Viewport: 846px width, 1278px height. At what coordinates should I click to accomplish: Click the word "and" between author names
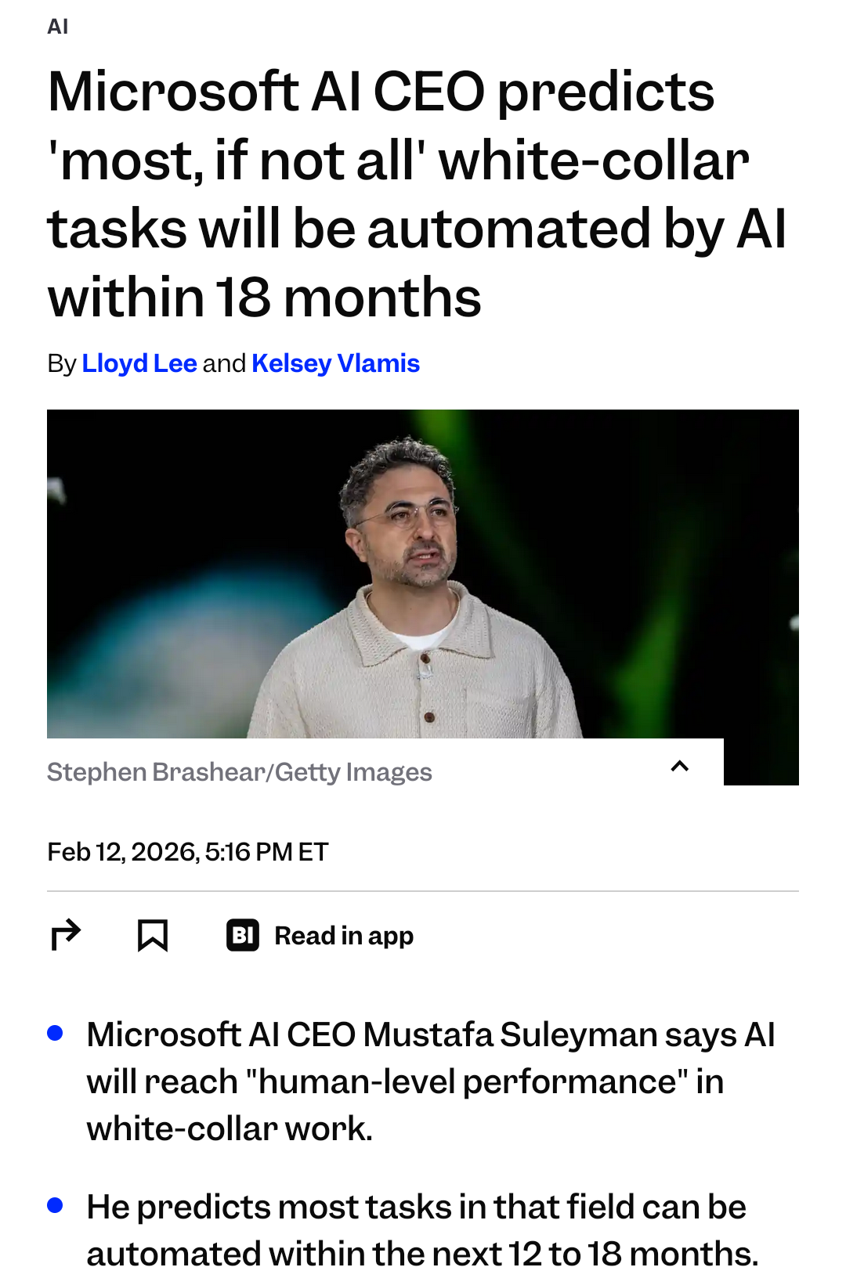pyautogui.click(x=224, y=363)
